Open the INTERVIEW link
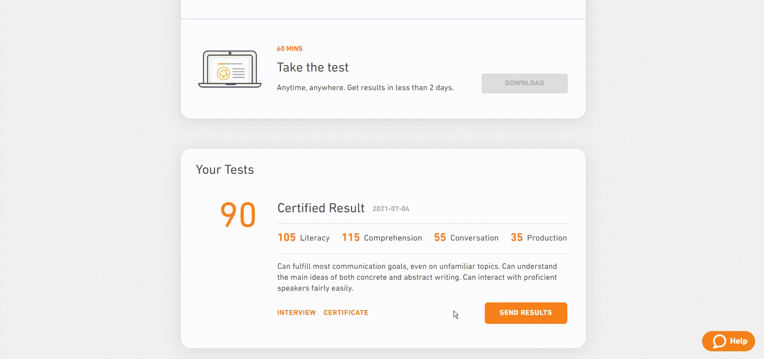This screenshot has height=359, width=764. (296, 313)
